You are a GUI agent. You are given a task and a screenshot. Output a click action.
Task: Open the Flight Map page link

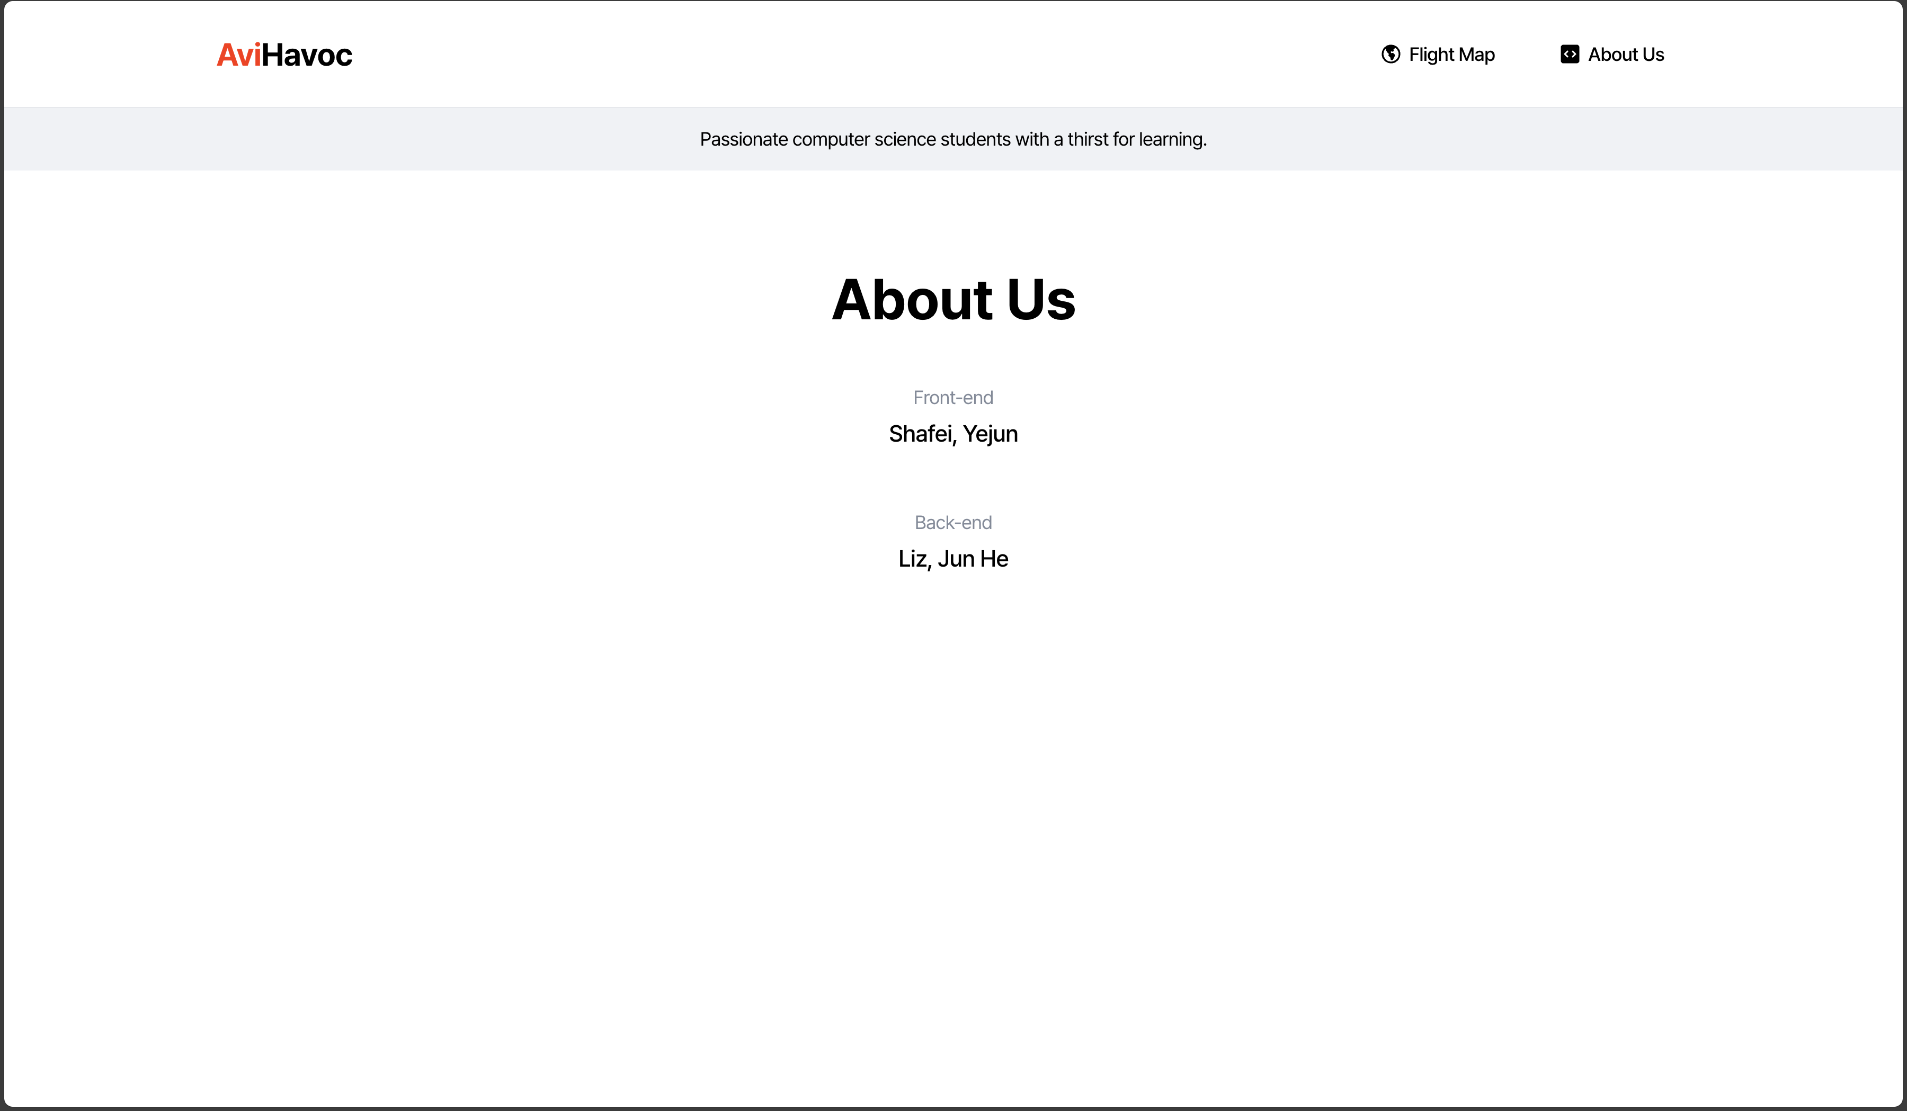1451,55
